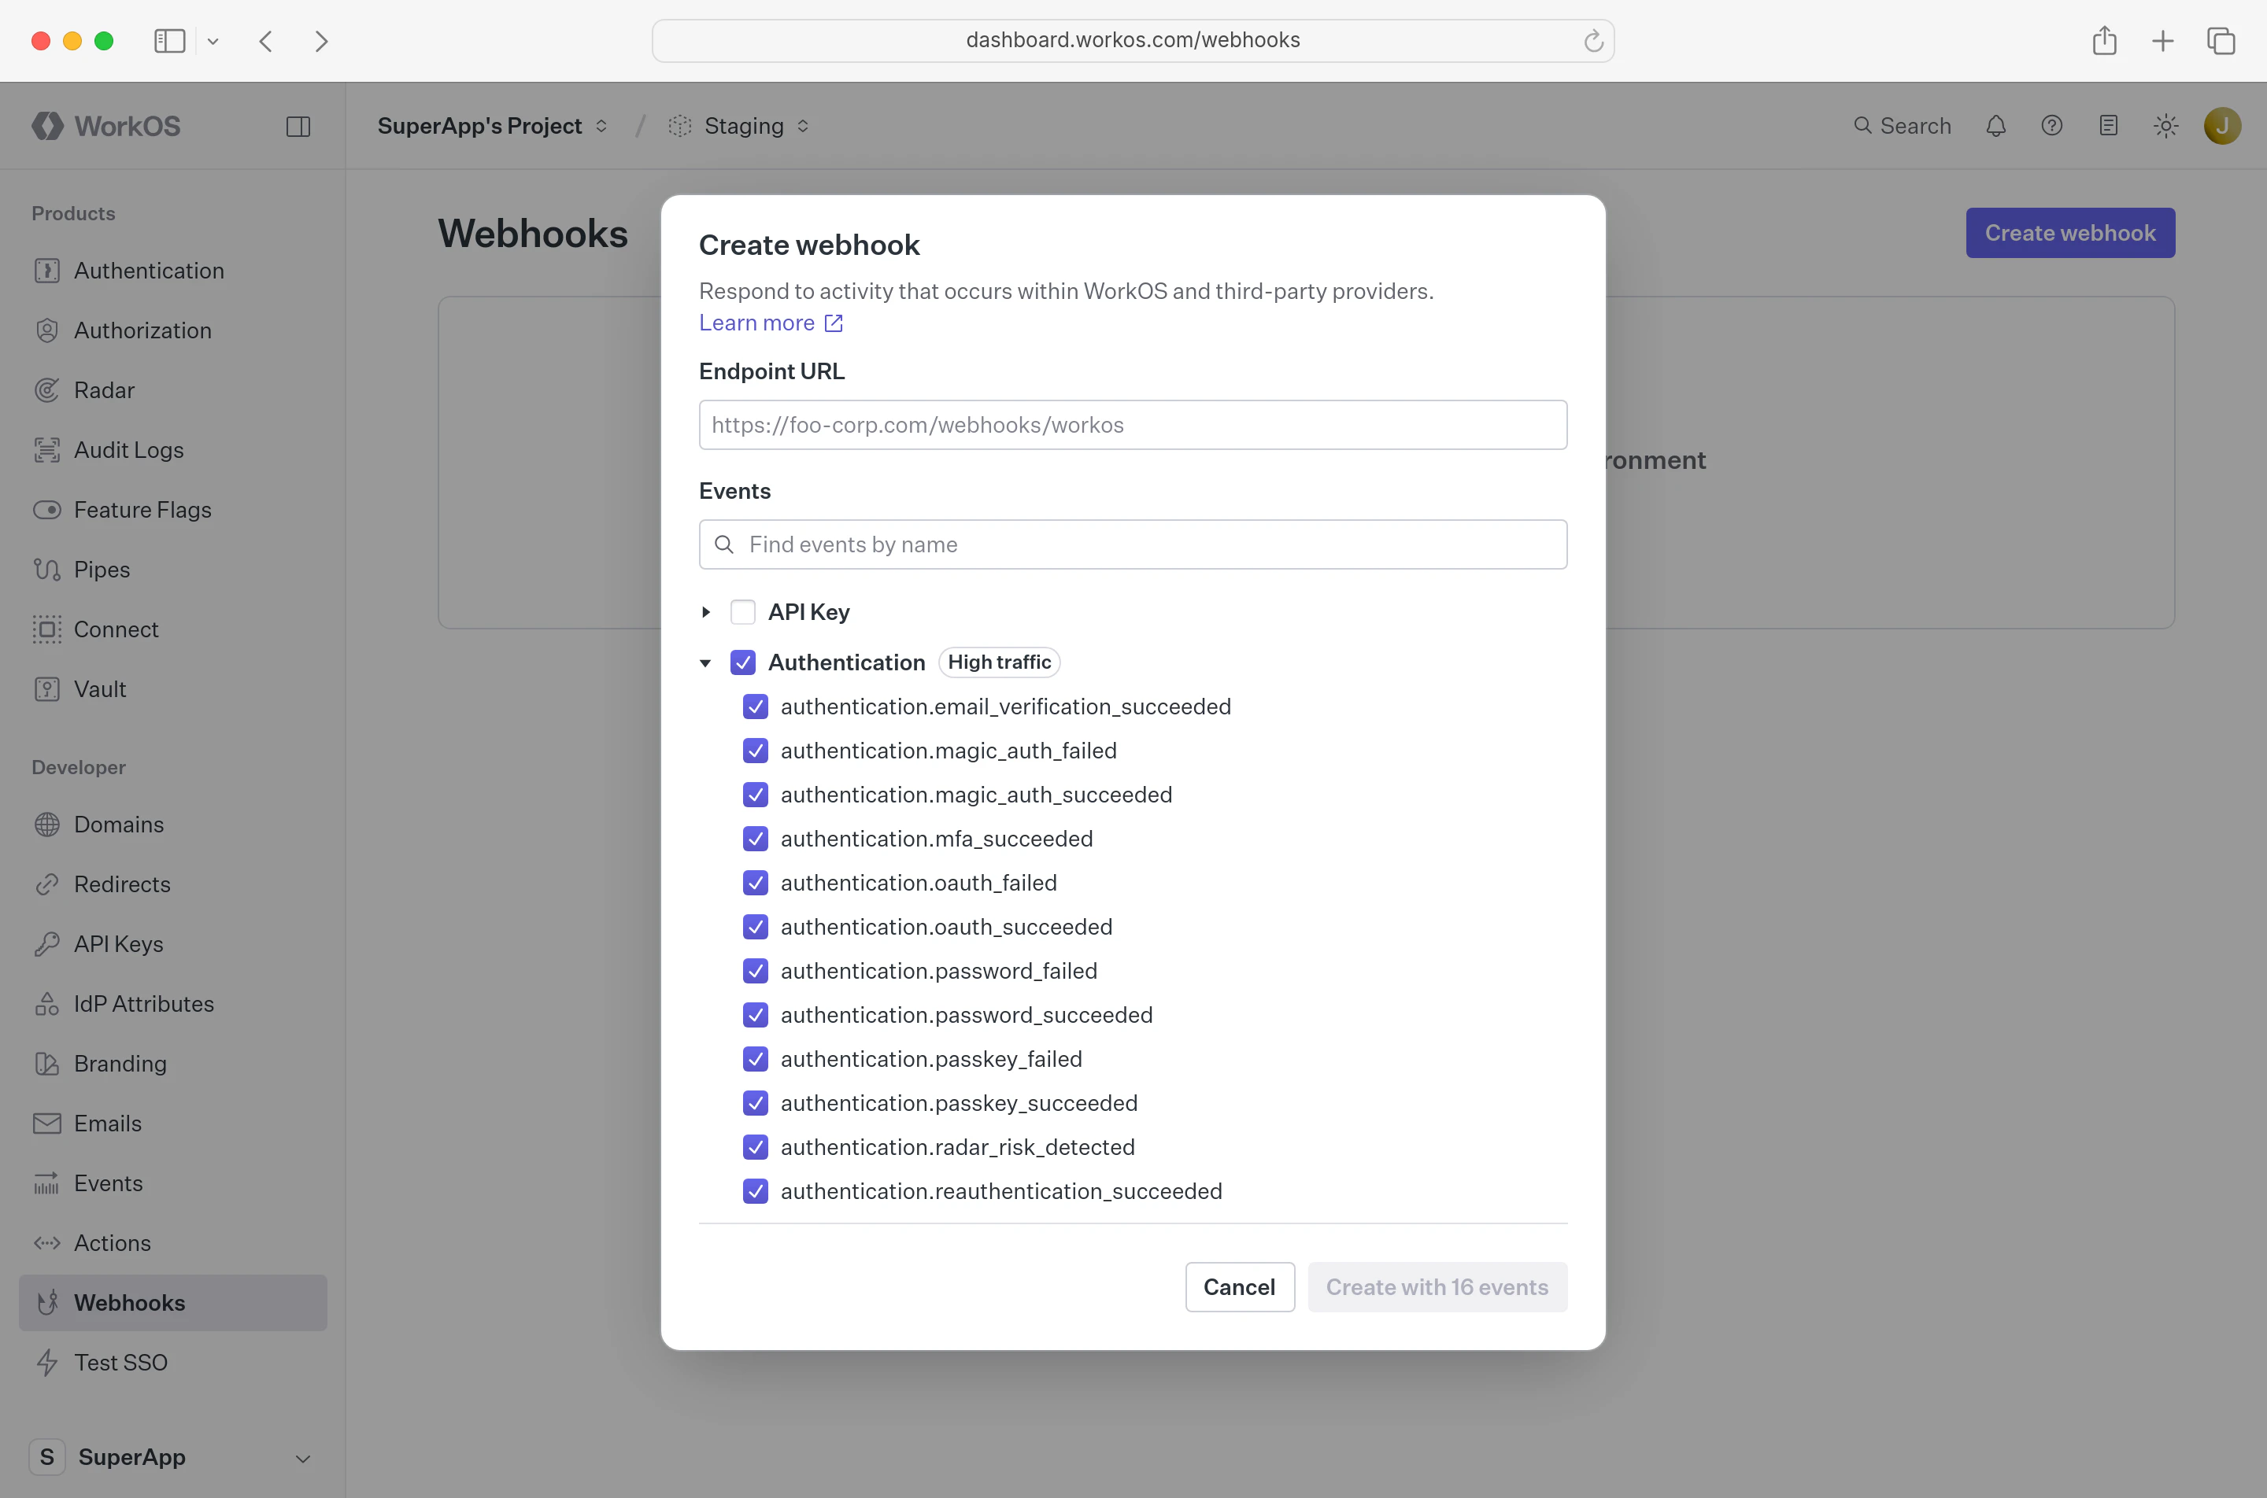This screenshot has height=1498, width=2267.
Task: Open Branding in sidebar
Action: click(173, 1064)
